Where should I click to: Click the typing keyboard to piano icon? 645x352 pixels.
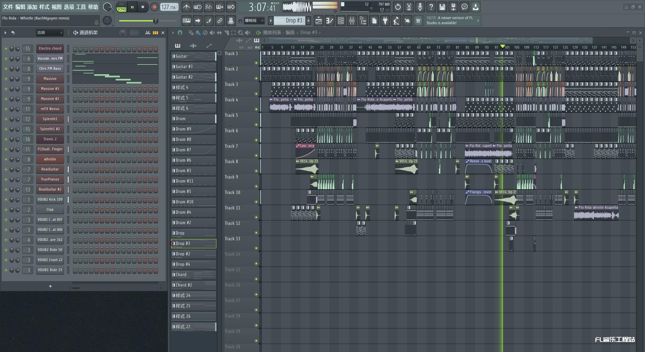click(187, 21)
